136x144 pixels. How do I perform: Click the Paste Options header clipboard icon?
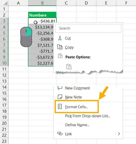60,56
